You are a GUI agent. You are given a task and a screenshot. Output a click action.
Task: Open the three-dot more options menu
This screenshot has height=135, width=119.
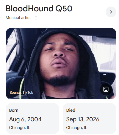pos(36,18)
